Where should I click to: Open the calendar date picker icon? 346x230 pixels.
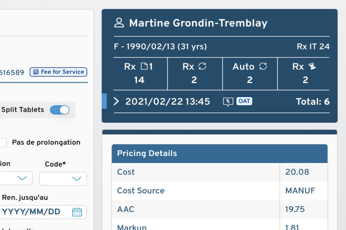pyautogui.click(x=77, y=212)
